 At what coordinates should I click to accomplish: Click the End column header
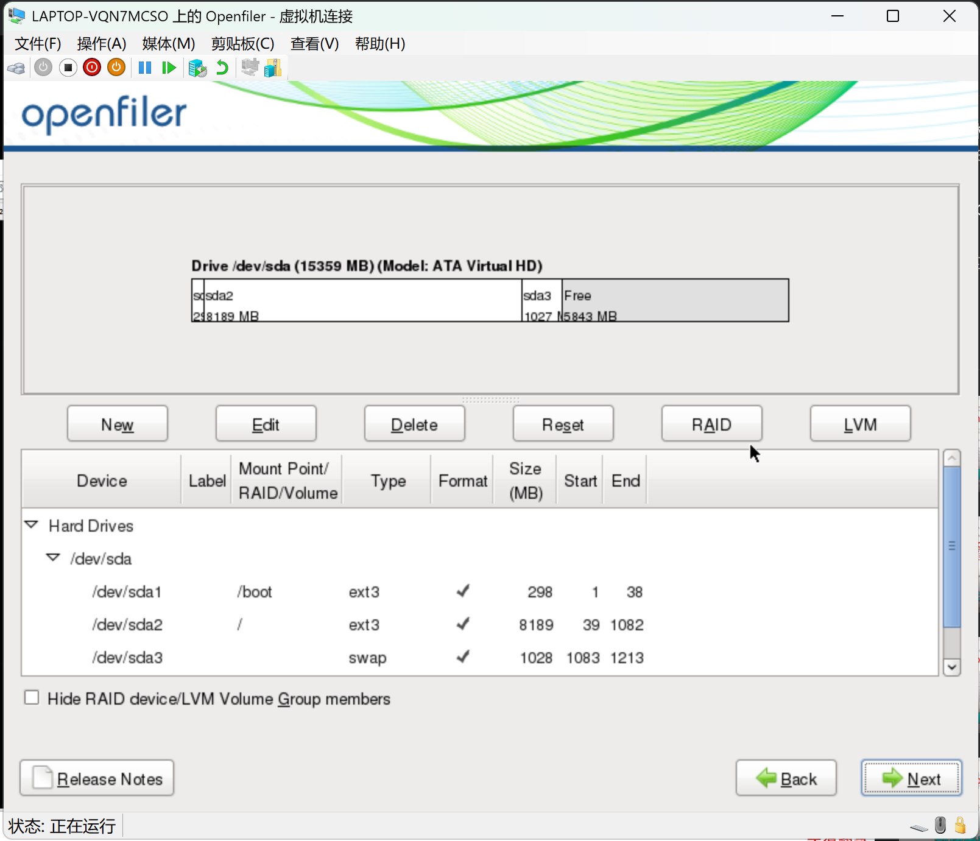(x=626, y=480)
